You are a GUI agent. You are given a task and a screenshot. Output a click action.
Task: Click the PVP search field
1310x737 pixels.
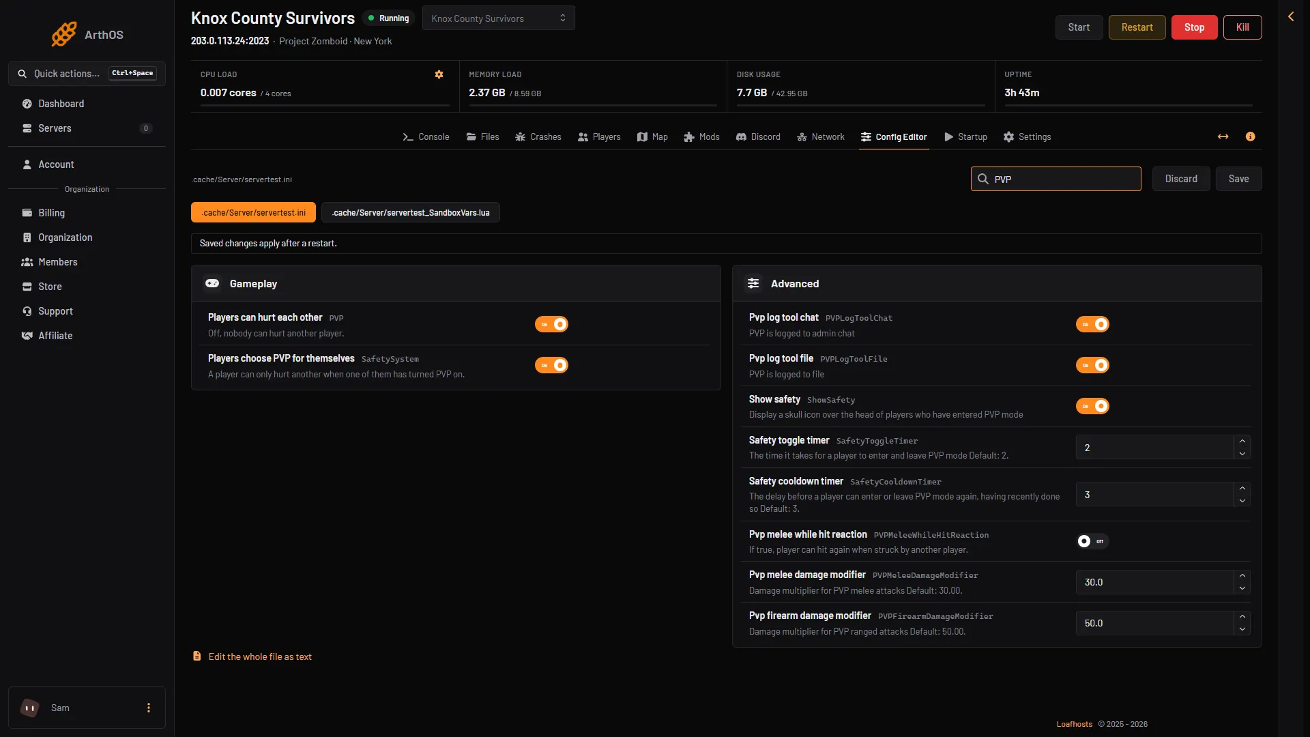coord(1056,179)
